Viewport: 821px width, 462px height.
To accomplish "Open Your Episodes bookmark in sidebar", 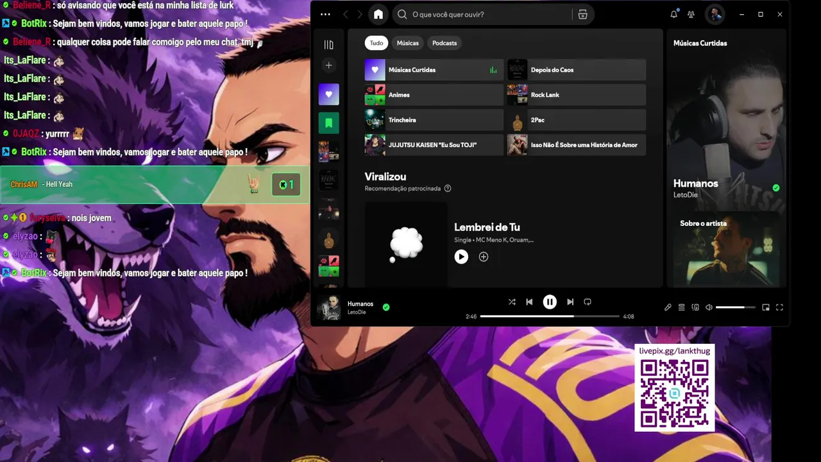I will [x=329, y=123].
